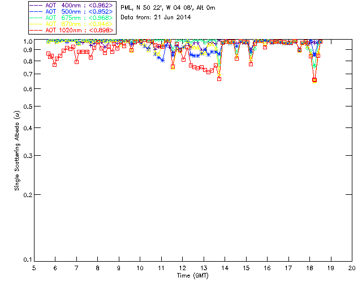Click the x-axis tick label 5
Viewport: 362px width, 290px height.
34,268
